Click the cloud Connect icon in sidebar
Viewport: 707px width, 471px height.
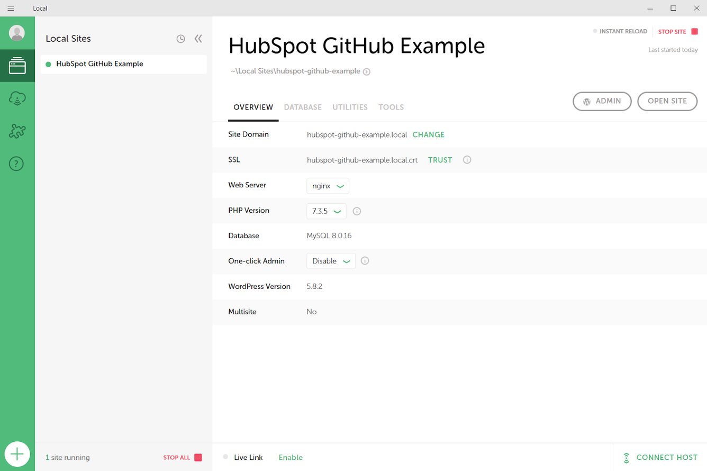[x=17, y=98]
